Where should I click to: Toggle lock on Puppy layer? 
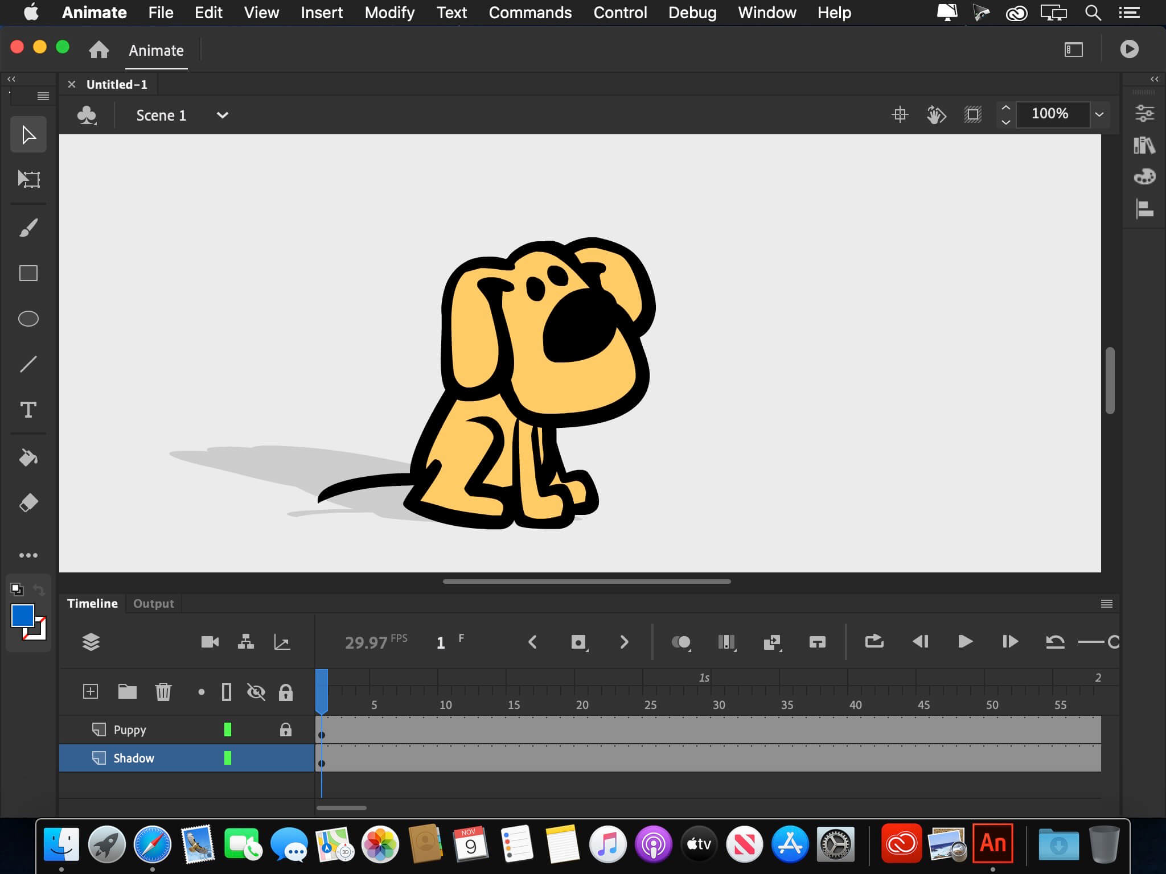286,729
